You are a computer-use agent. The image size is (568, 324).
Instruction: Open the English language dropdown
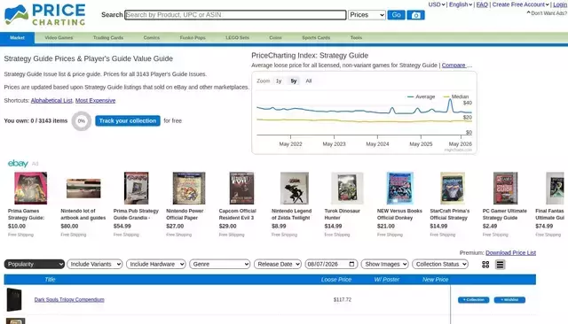tap(461, 4)
